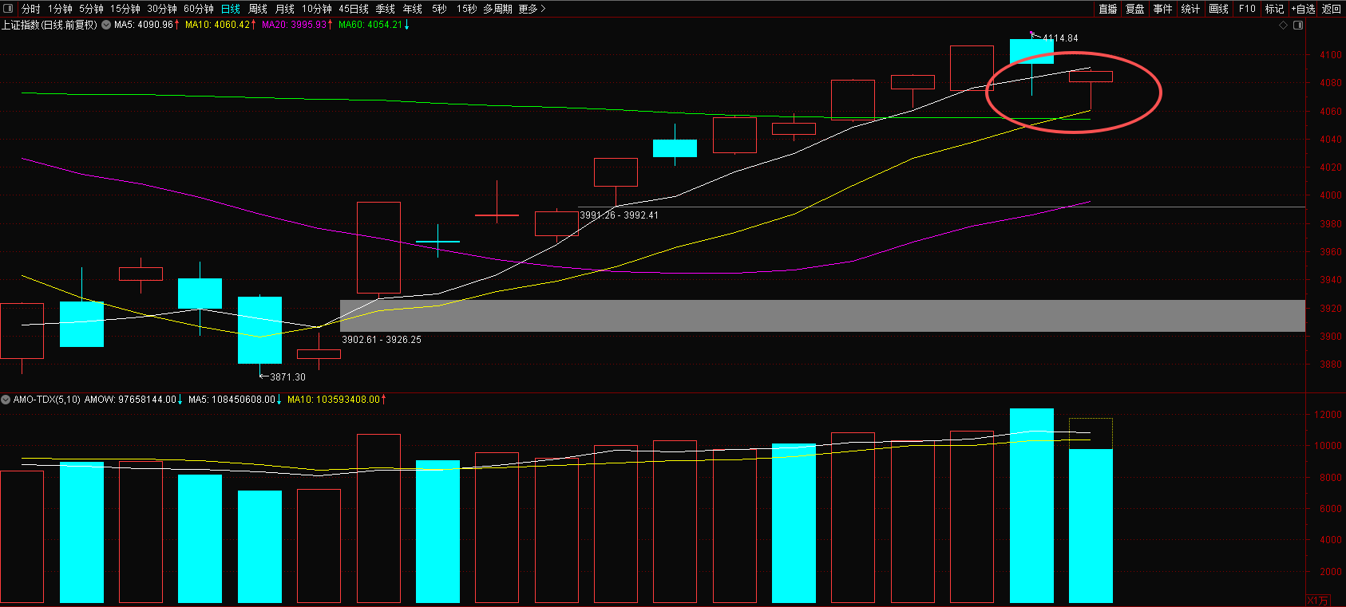The height and width of the screenshot is (607, 1346).
Task: Click the 返回 back button
Action: coord(1332,9)
